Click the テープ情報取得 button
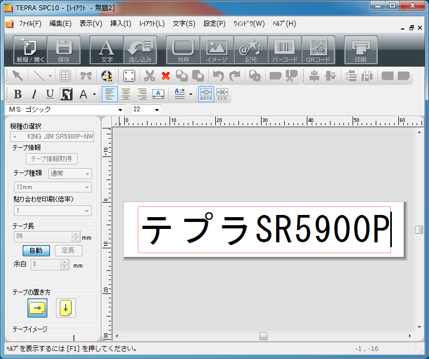Image resolution: width=429 pixels, height=359 pixels. 52,159
